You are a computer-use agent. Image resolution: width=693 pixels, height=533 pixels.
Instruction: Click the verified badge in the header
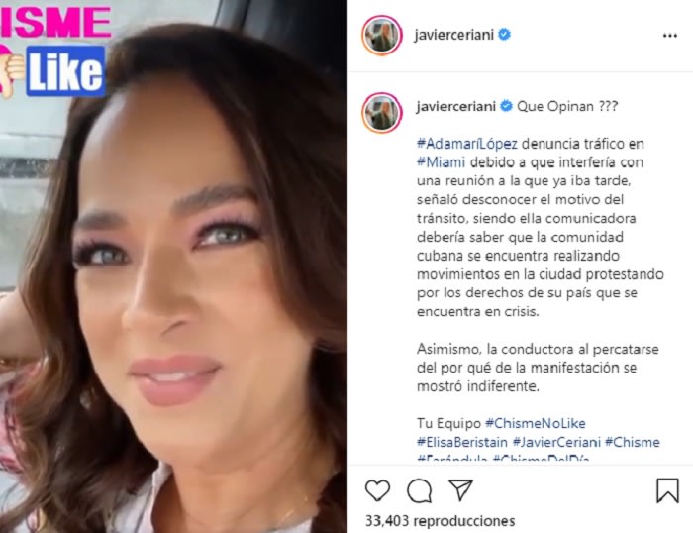(505, 34)
